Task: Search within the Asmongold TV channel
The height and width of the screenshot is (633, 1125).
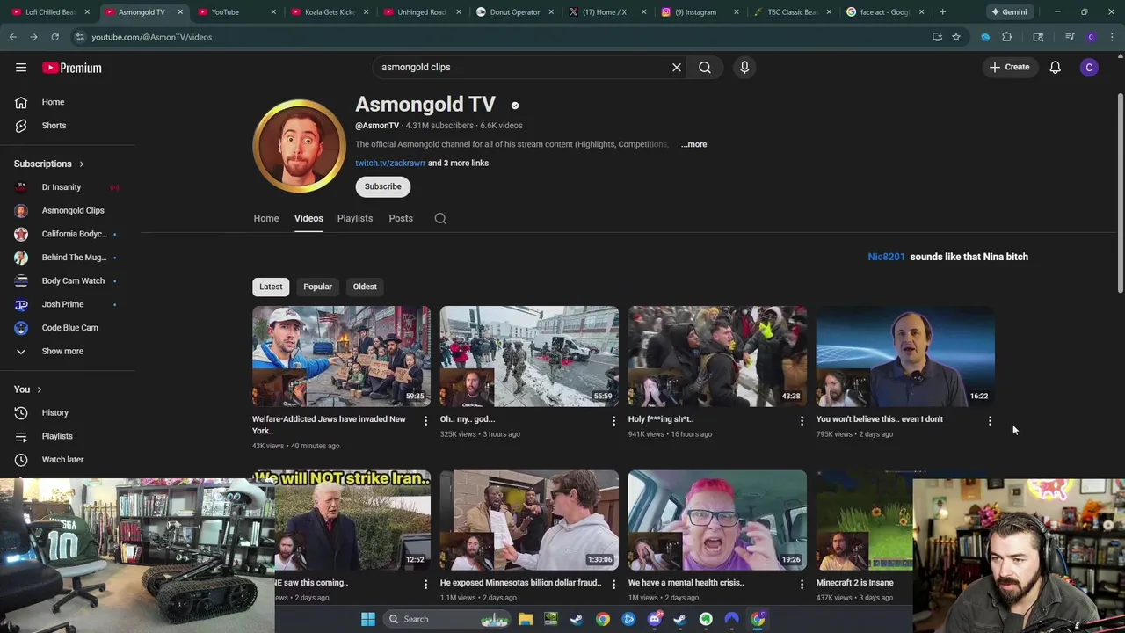Action: (x=440, y=219)
